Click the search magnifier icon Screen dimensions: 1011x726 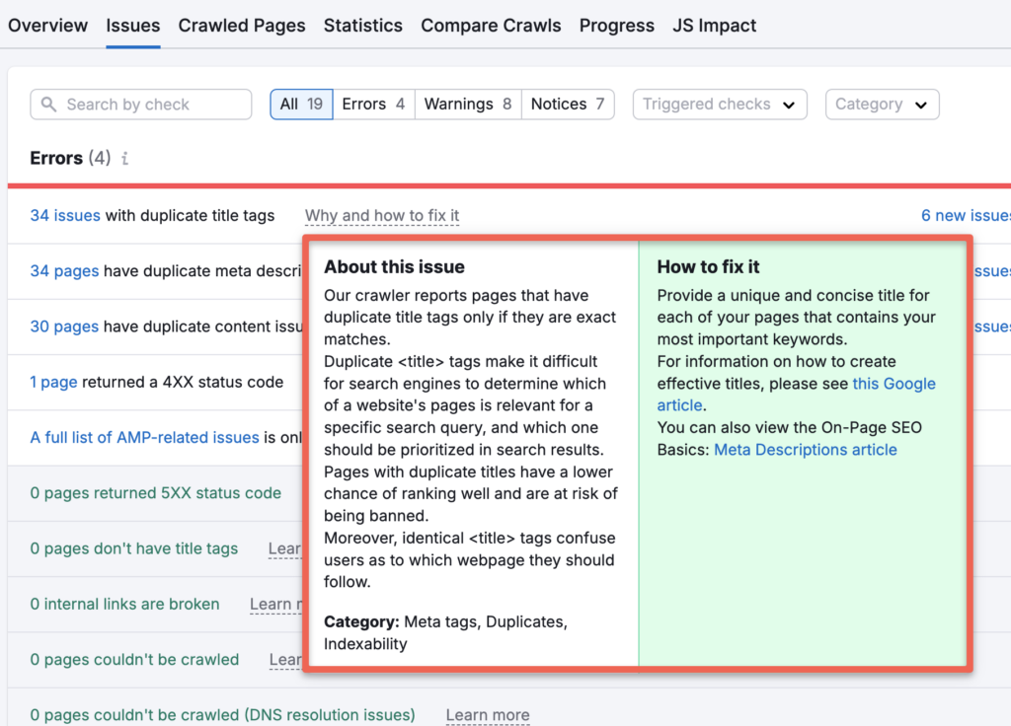(50, 104)
